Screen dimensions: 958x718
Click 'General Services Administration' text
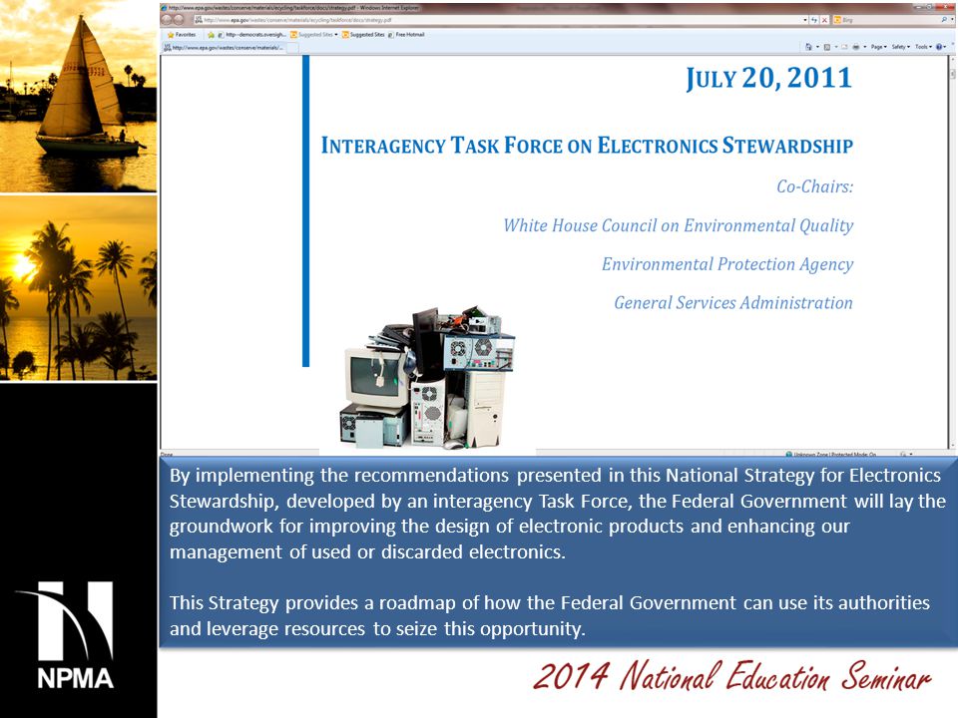point(733,303)
